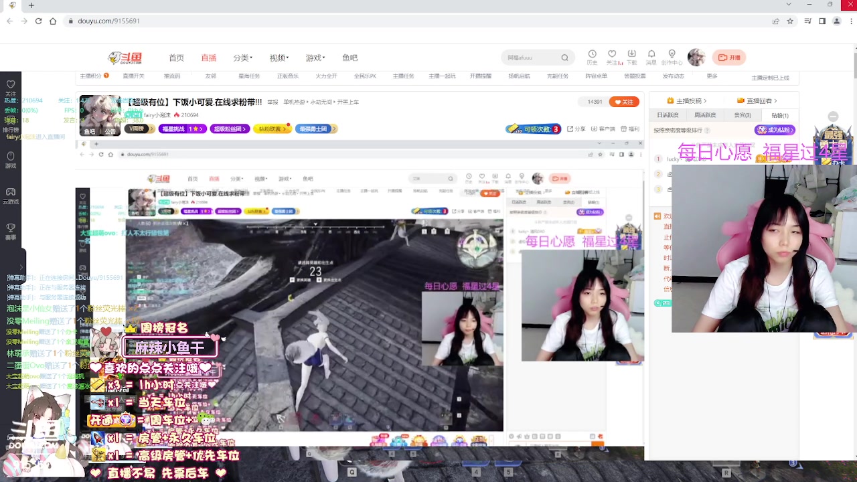The image size is (857, 482).
Task: Expand the 分类 category dropdown
Action: point(242,58)
